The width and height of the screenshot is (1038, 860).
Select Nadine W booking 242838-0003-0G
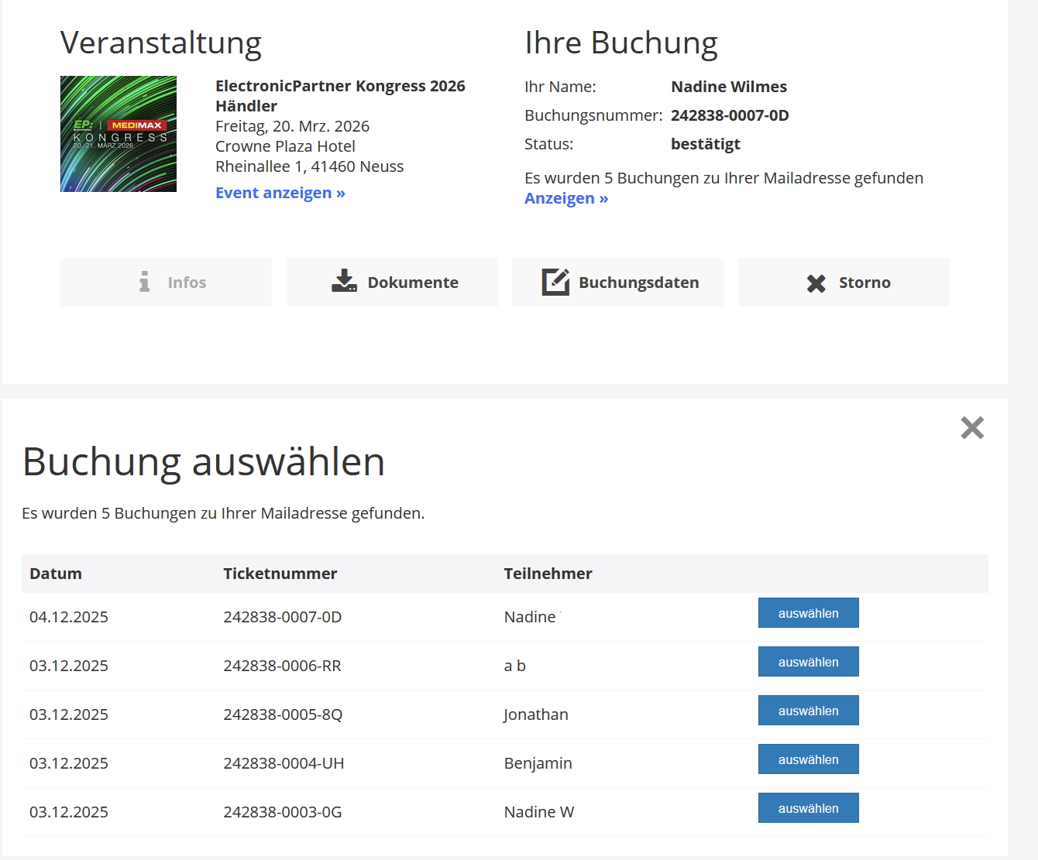coord(808,808)
